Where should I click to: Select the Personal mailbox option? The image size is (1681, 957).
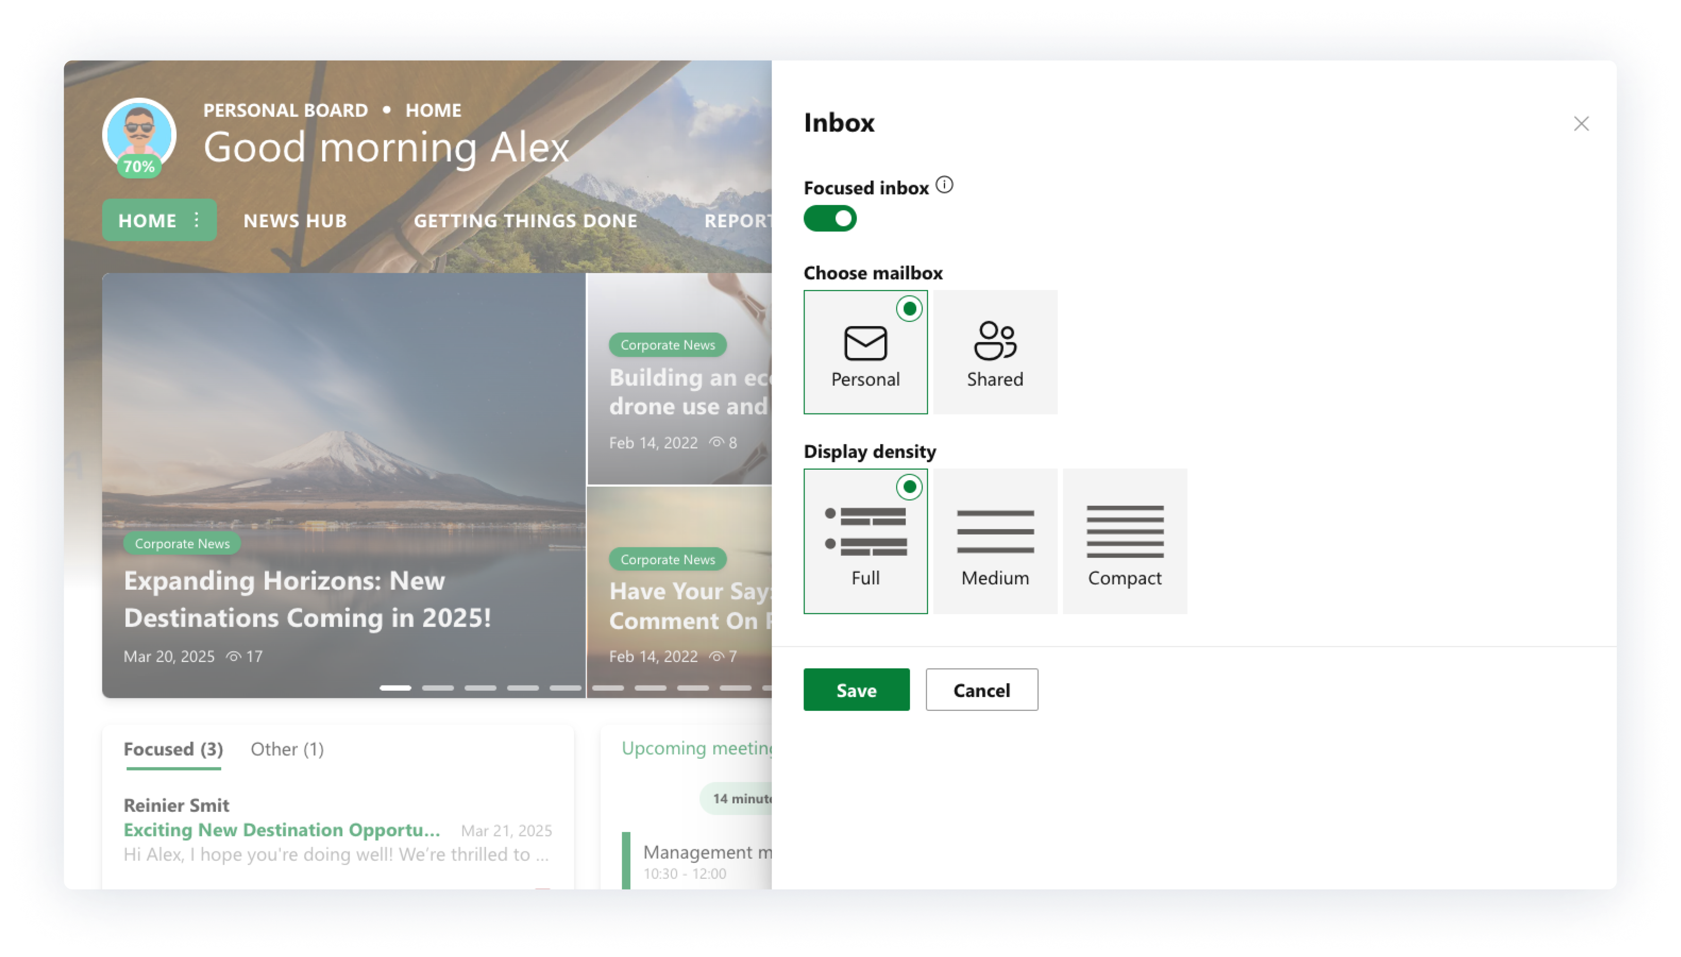point(865,352)
